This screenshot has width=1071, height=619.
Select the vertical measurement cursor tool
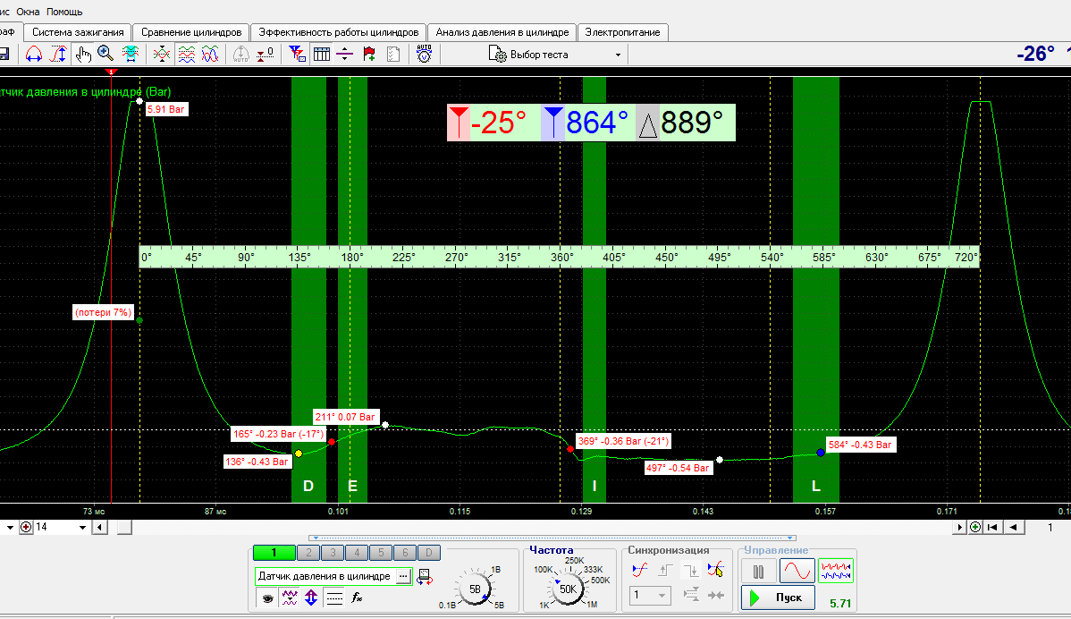click(59, 54)
